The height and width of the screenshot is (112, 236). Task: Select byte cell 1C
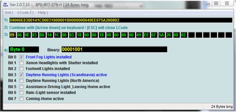coord(57,35)
